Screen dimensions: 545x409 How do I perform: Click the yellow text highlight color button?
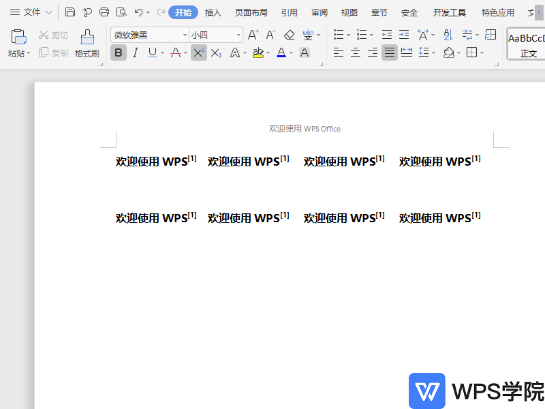pos(258,52)
